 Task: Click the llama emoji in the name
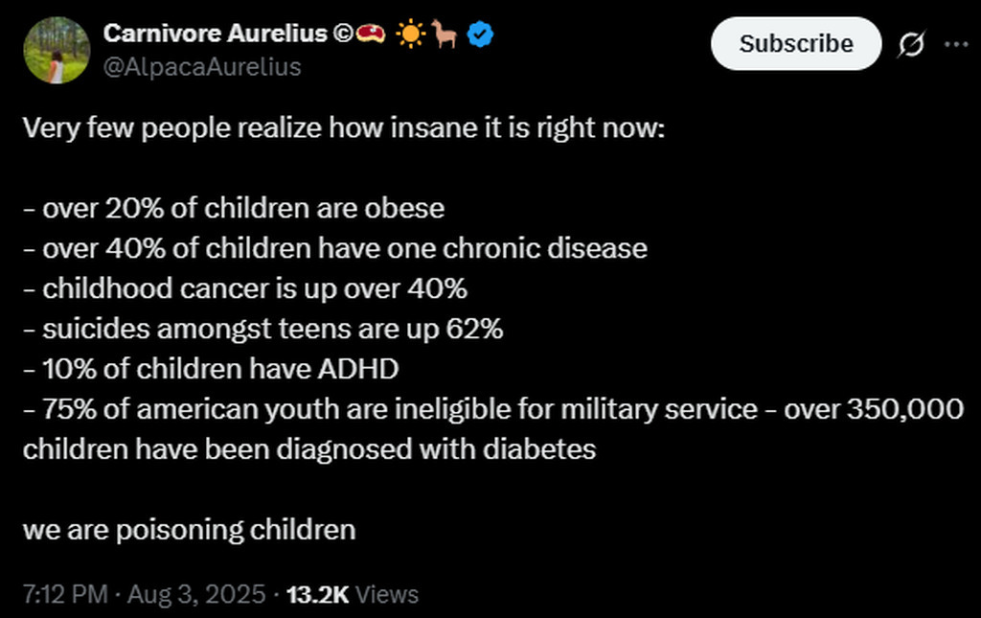445,35
